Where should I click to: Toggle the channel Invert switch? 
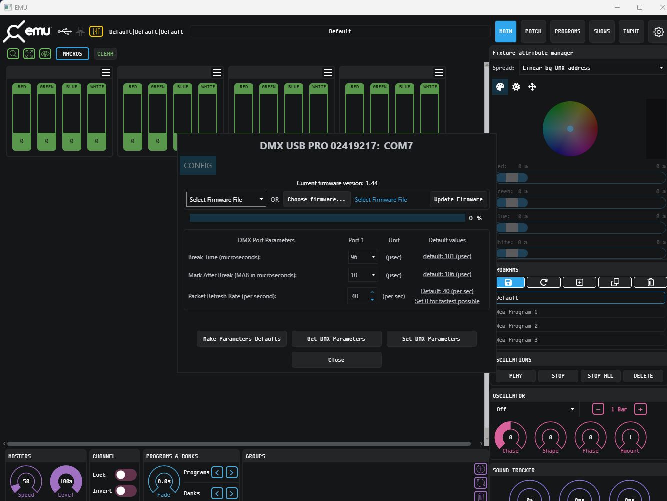point(125,491)
